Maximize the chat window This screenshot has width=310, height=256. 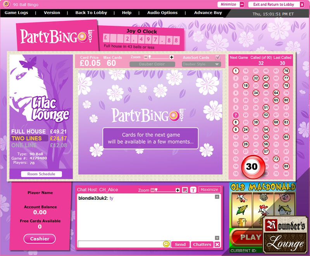point(209,190)
